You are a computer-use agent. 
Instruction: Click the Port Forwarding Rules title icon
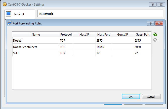coord(9,23)
